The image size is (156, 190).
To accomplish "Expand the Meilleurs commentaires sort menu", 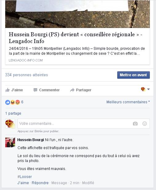I will (x=128, y=102).
